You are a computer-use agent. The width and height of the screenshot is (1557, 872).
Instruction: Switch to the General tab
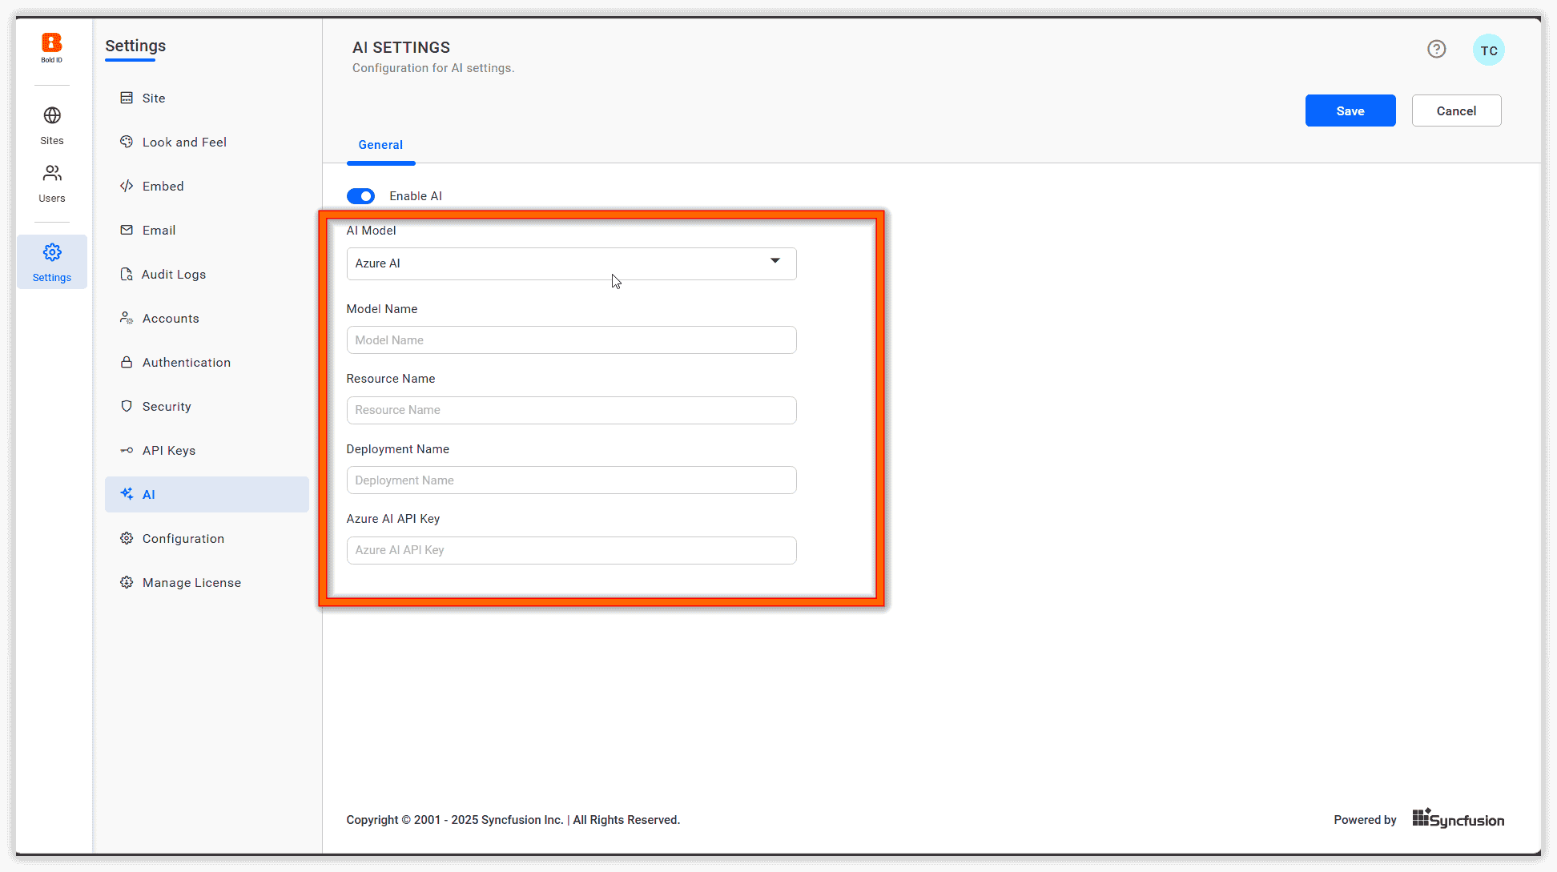coord(380,145)
